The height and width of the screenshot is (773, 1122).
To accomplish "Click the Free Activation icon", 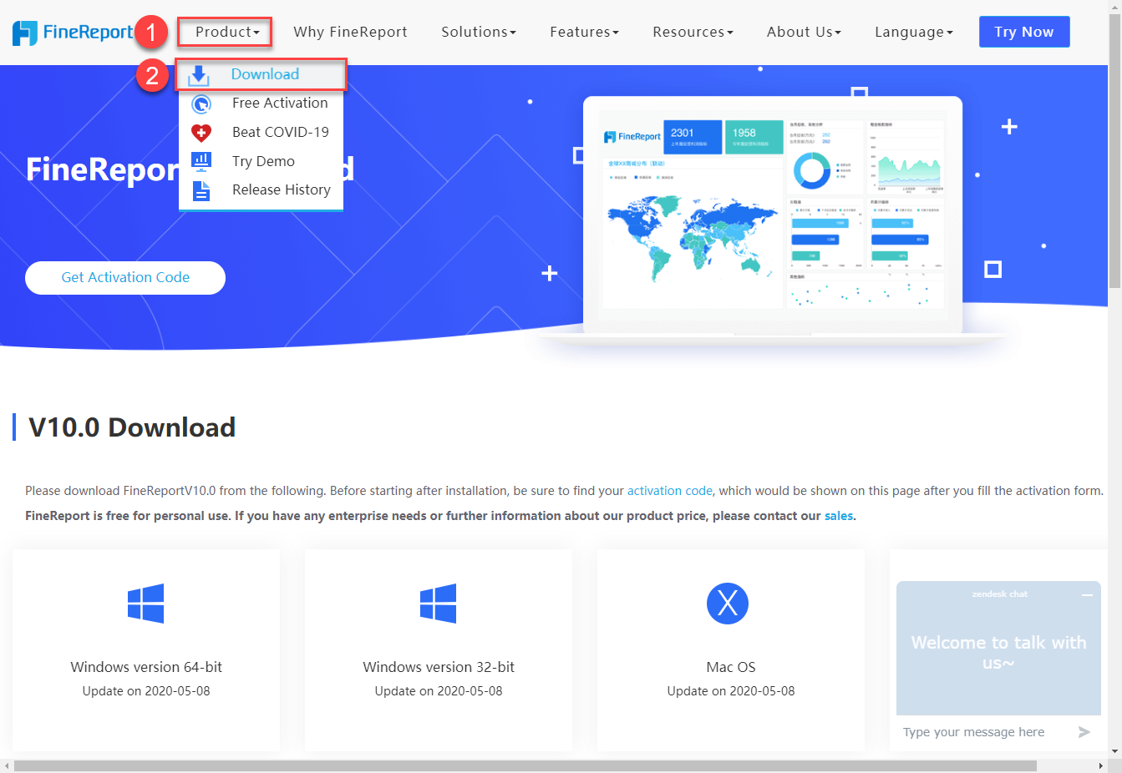I will point(201,104).
